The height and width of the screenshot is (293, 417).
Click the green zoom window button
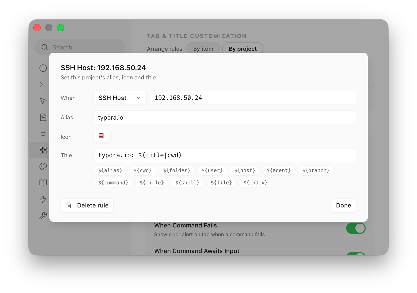tap(61, 28)
